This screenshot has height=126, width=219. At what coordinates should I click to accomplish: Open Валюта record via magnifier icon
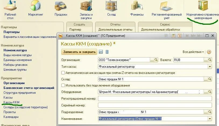tap(210, 60)
